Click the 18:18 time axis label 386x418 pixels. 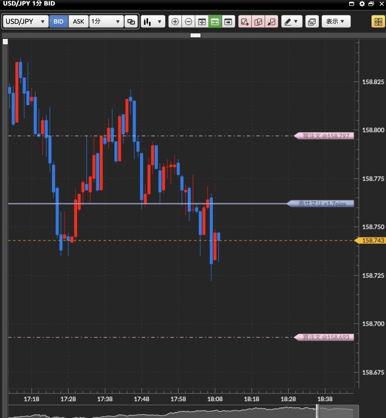(251, 399)
